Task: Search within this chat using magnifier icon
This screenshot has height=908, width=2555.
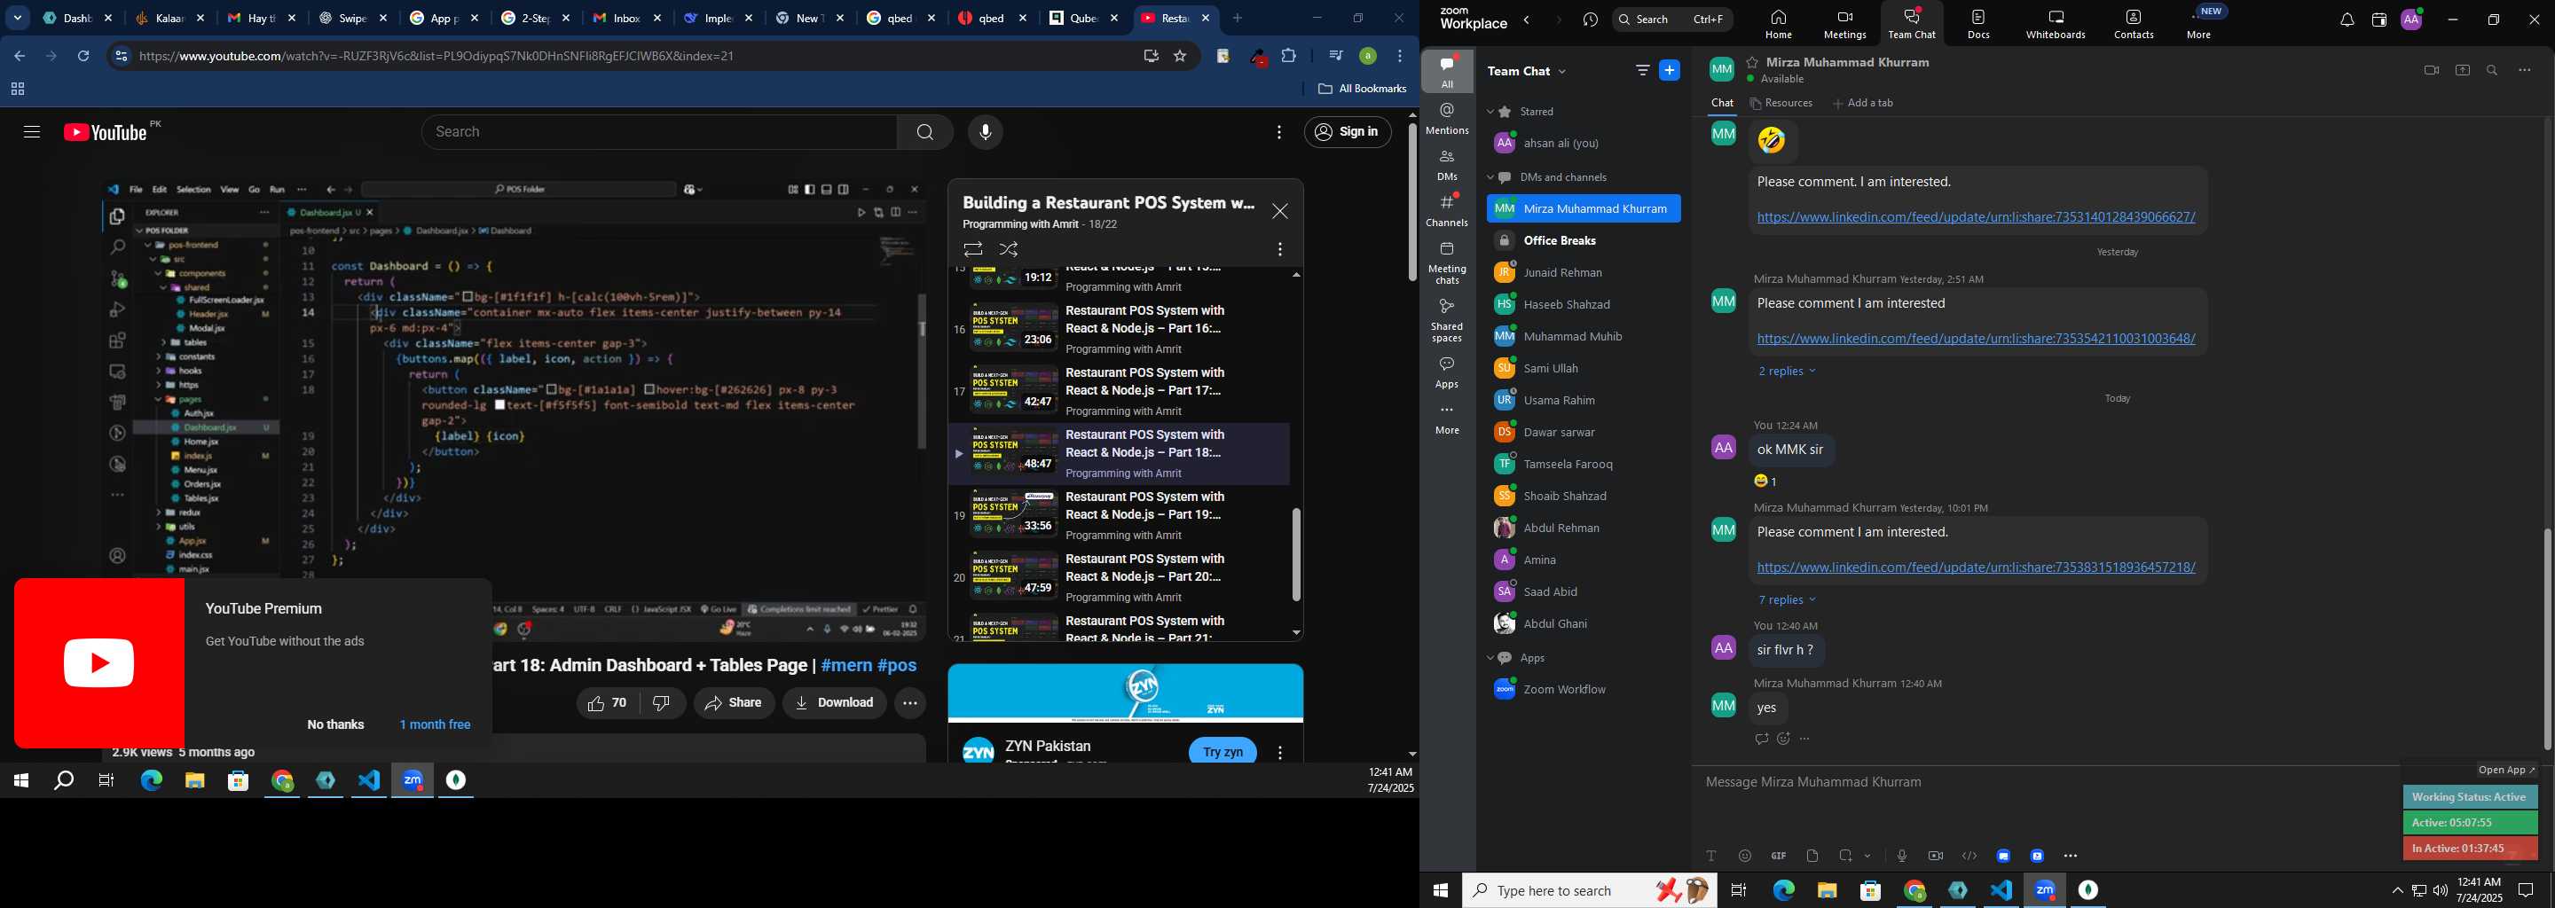Action: pos(2493,70)
